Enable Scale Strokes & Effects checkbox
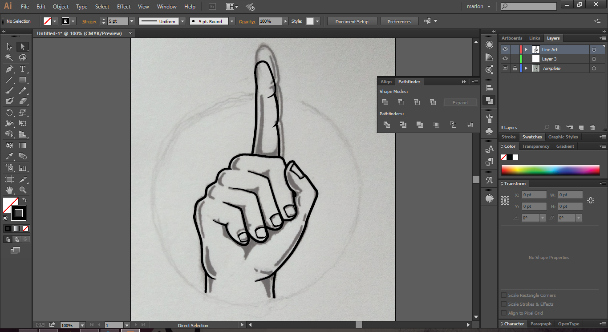The height and width of the screenshot is (332, 608). (504, 304)
